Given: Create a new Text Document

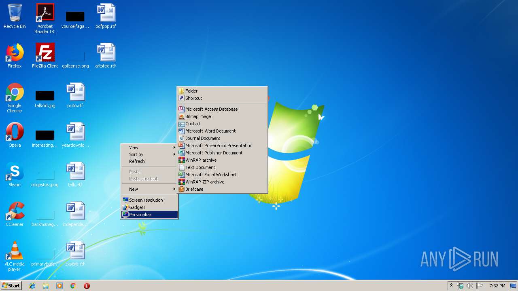Looking at the screenshot, I should point(222,167).
